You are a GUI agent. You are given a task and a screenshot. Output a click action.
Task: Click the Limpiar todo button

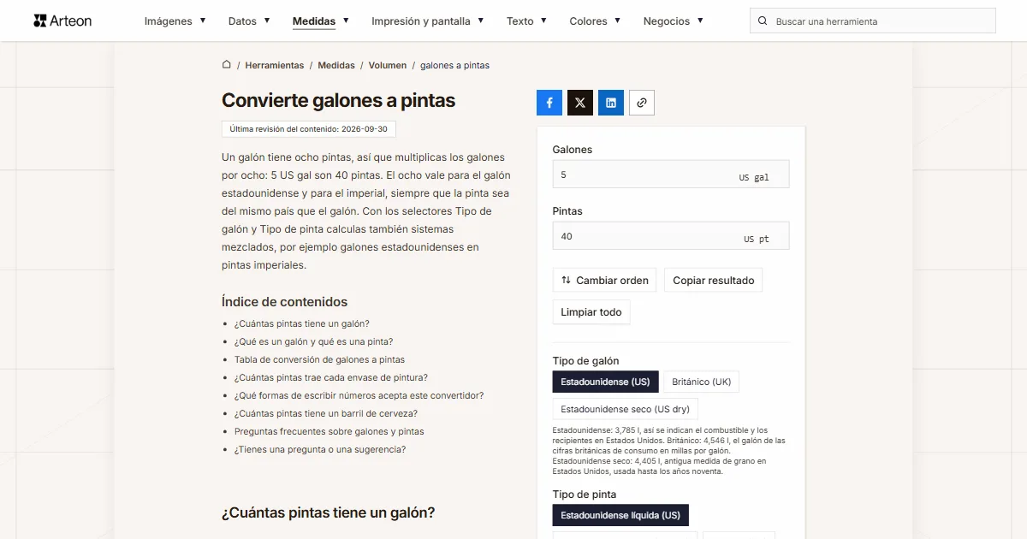tap(591, 312)
